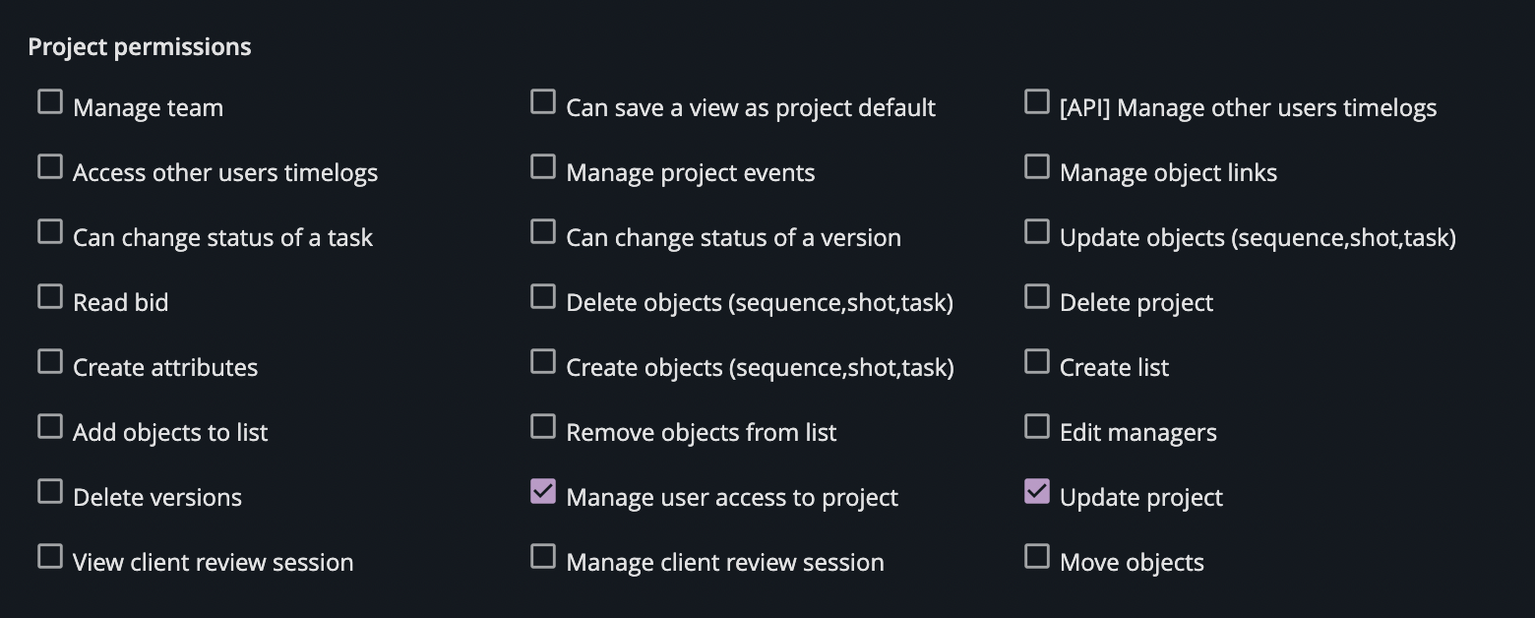Enable Remove objects from list
The width and height of the screenshot is (1535, 618).
tap(543, 427)
